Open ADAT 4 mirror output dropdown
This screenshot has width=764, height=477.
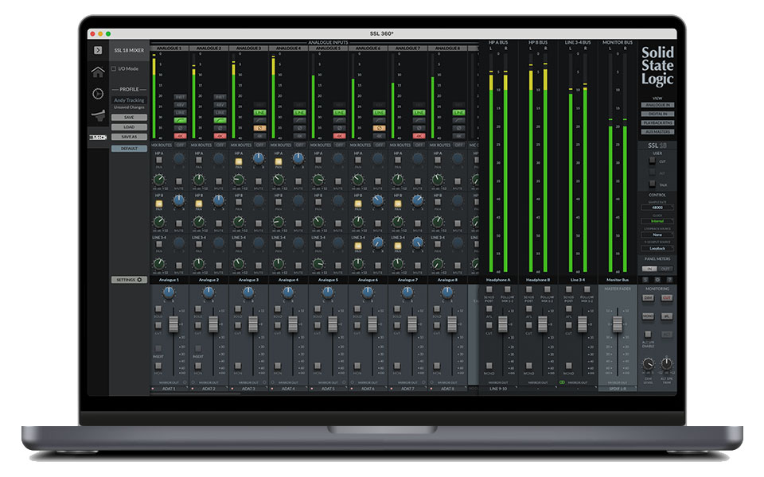288,389
